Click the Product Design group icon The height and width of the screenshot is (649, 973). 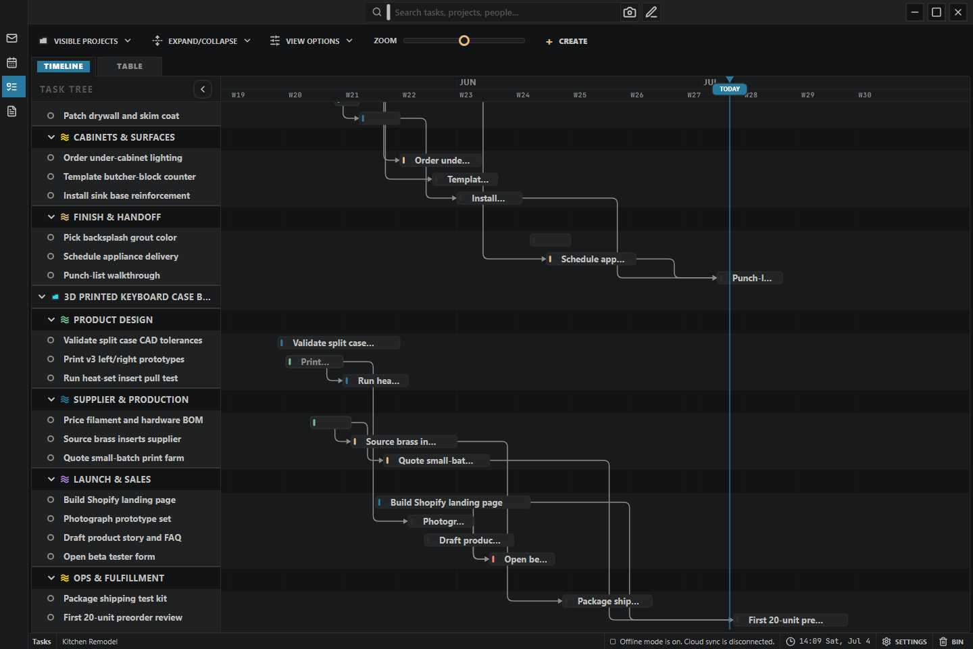tap(65, 320)
